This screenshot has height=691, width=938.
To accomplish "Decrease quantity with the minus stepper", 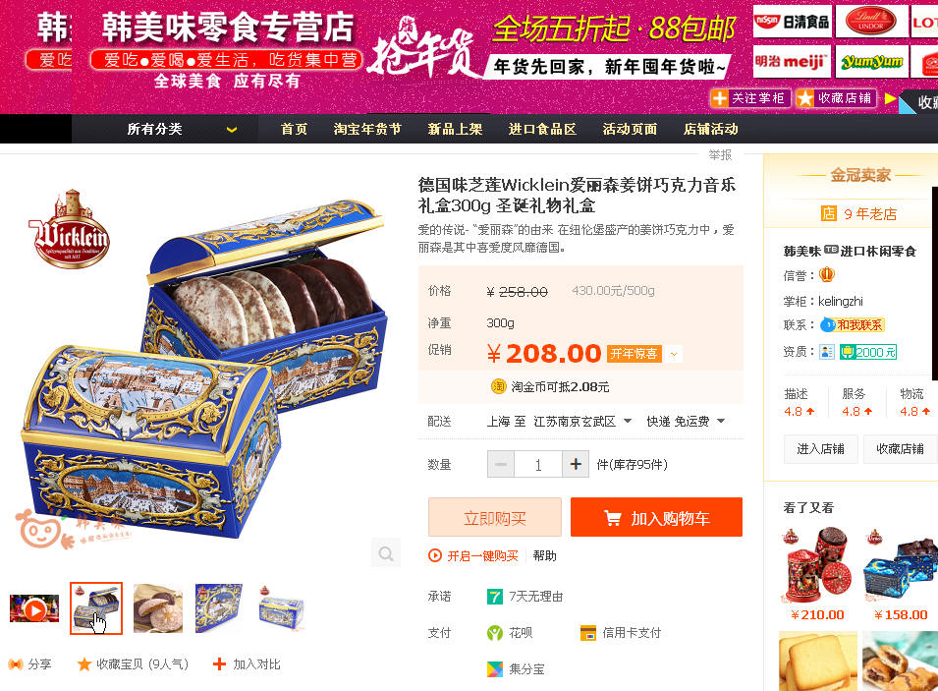I will point(501,465).
